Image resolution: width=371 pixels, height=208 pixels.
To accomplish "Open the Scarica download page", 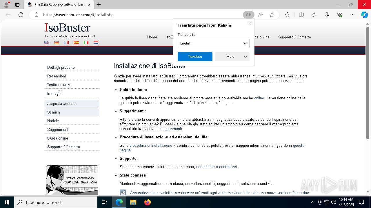I will click(x=72, y=112).
